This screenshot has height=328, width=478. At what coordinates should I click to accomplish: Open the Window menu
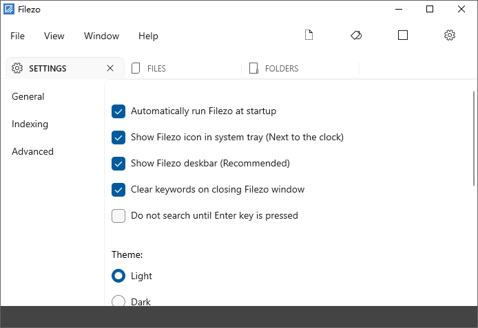coord(101,36)
